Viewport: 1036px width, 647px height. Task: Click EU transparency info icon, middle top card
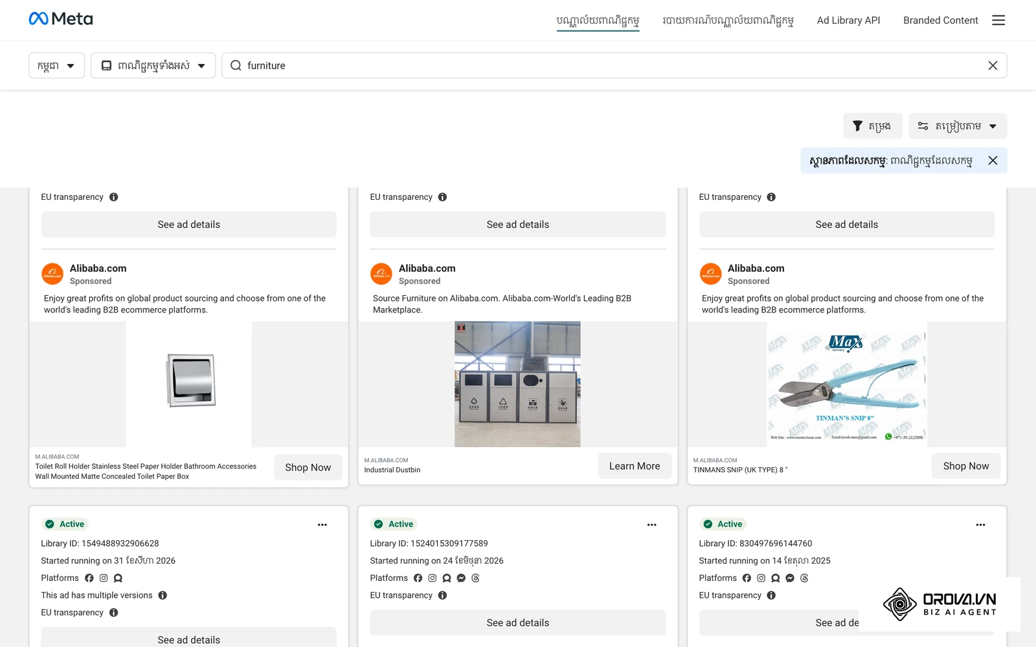(442, 197)
